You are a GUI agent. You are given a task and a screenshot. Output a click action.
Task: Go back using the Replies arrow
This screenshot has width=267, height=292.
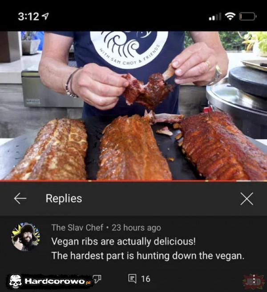click(x=20, y=199)
